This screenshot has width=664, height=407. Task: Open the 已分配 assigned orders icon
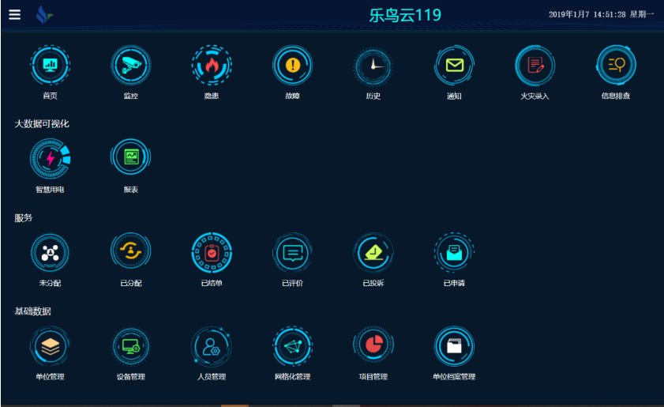point(131,251)
